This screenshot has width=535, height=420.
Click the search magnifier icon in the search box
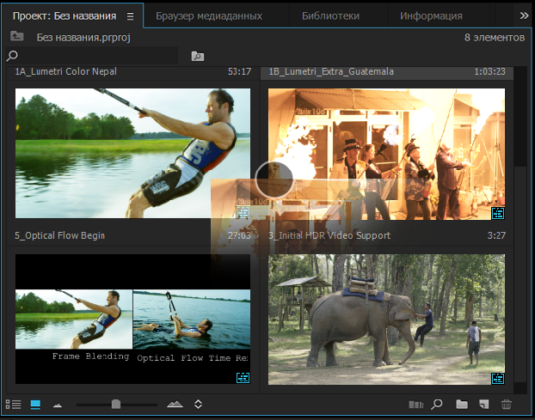tap(12, 56)
